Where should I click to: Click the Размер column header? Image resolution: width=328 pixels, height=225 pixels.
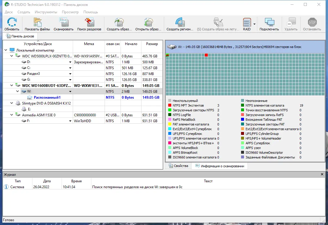coord(152,44)
